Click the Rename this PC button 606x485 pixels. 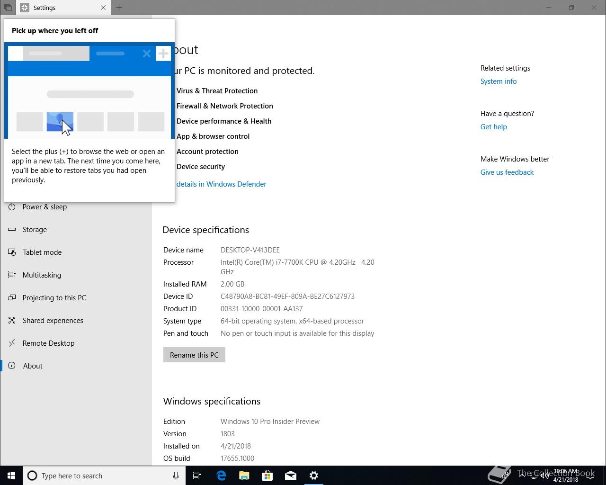[194, 355]
